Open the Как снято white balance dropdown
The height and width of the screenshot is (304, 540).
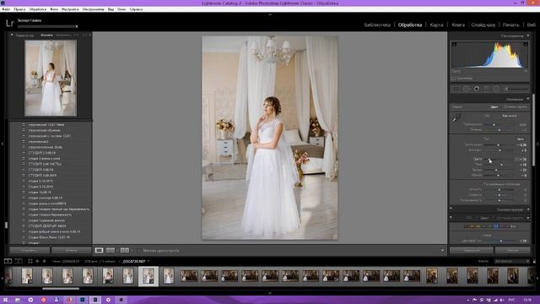[510, 116]
